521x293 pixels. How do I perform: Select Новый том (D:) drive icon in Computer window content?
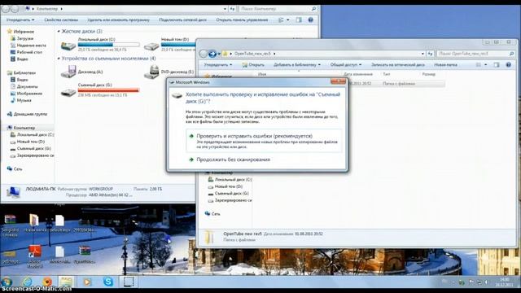pyautogui.click(x=151, y=46)
